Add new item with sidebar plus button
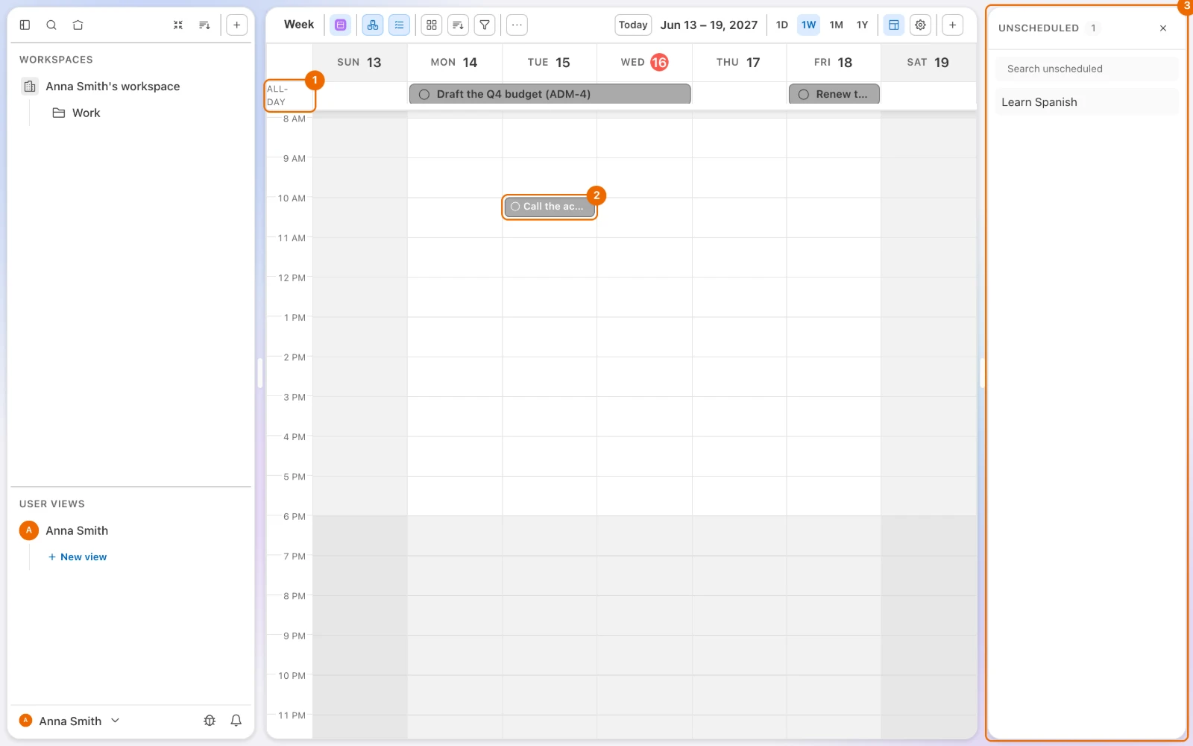 click(236, 25)
